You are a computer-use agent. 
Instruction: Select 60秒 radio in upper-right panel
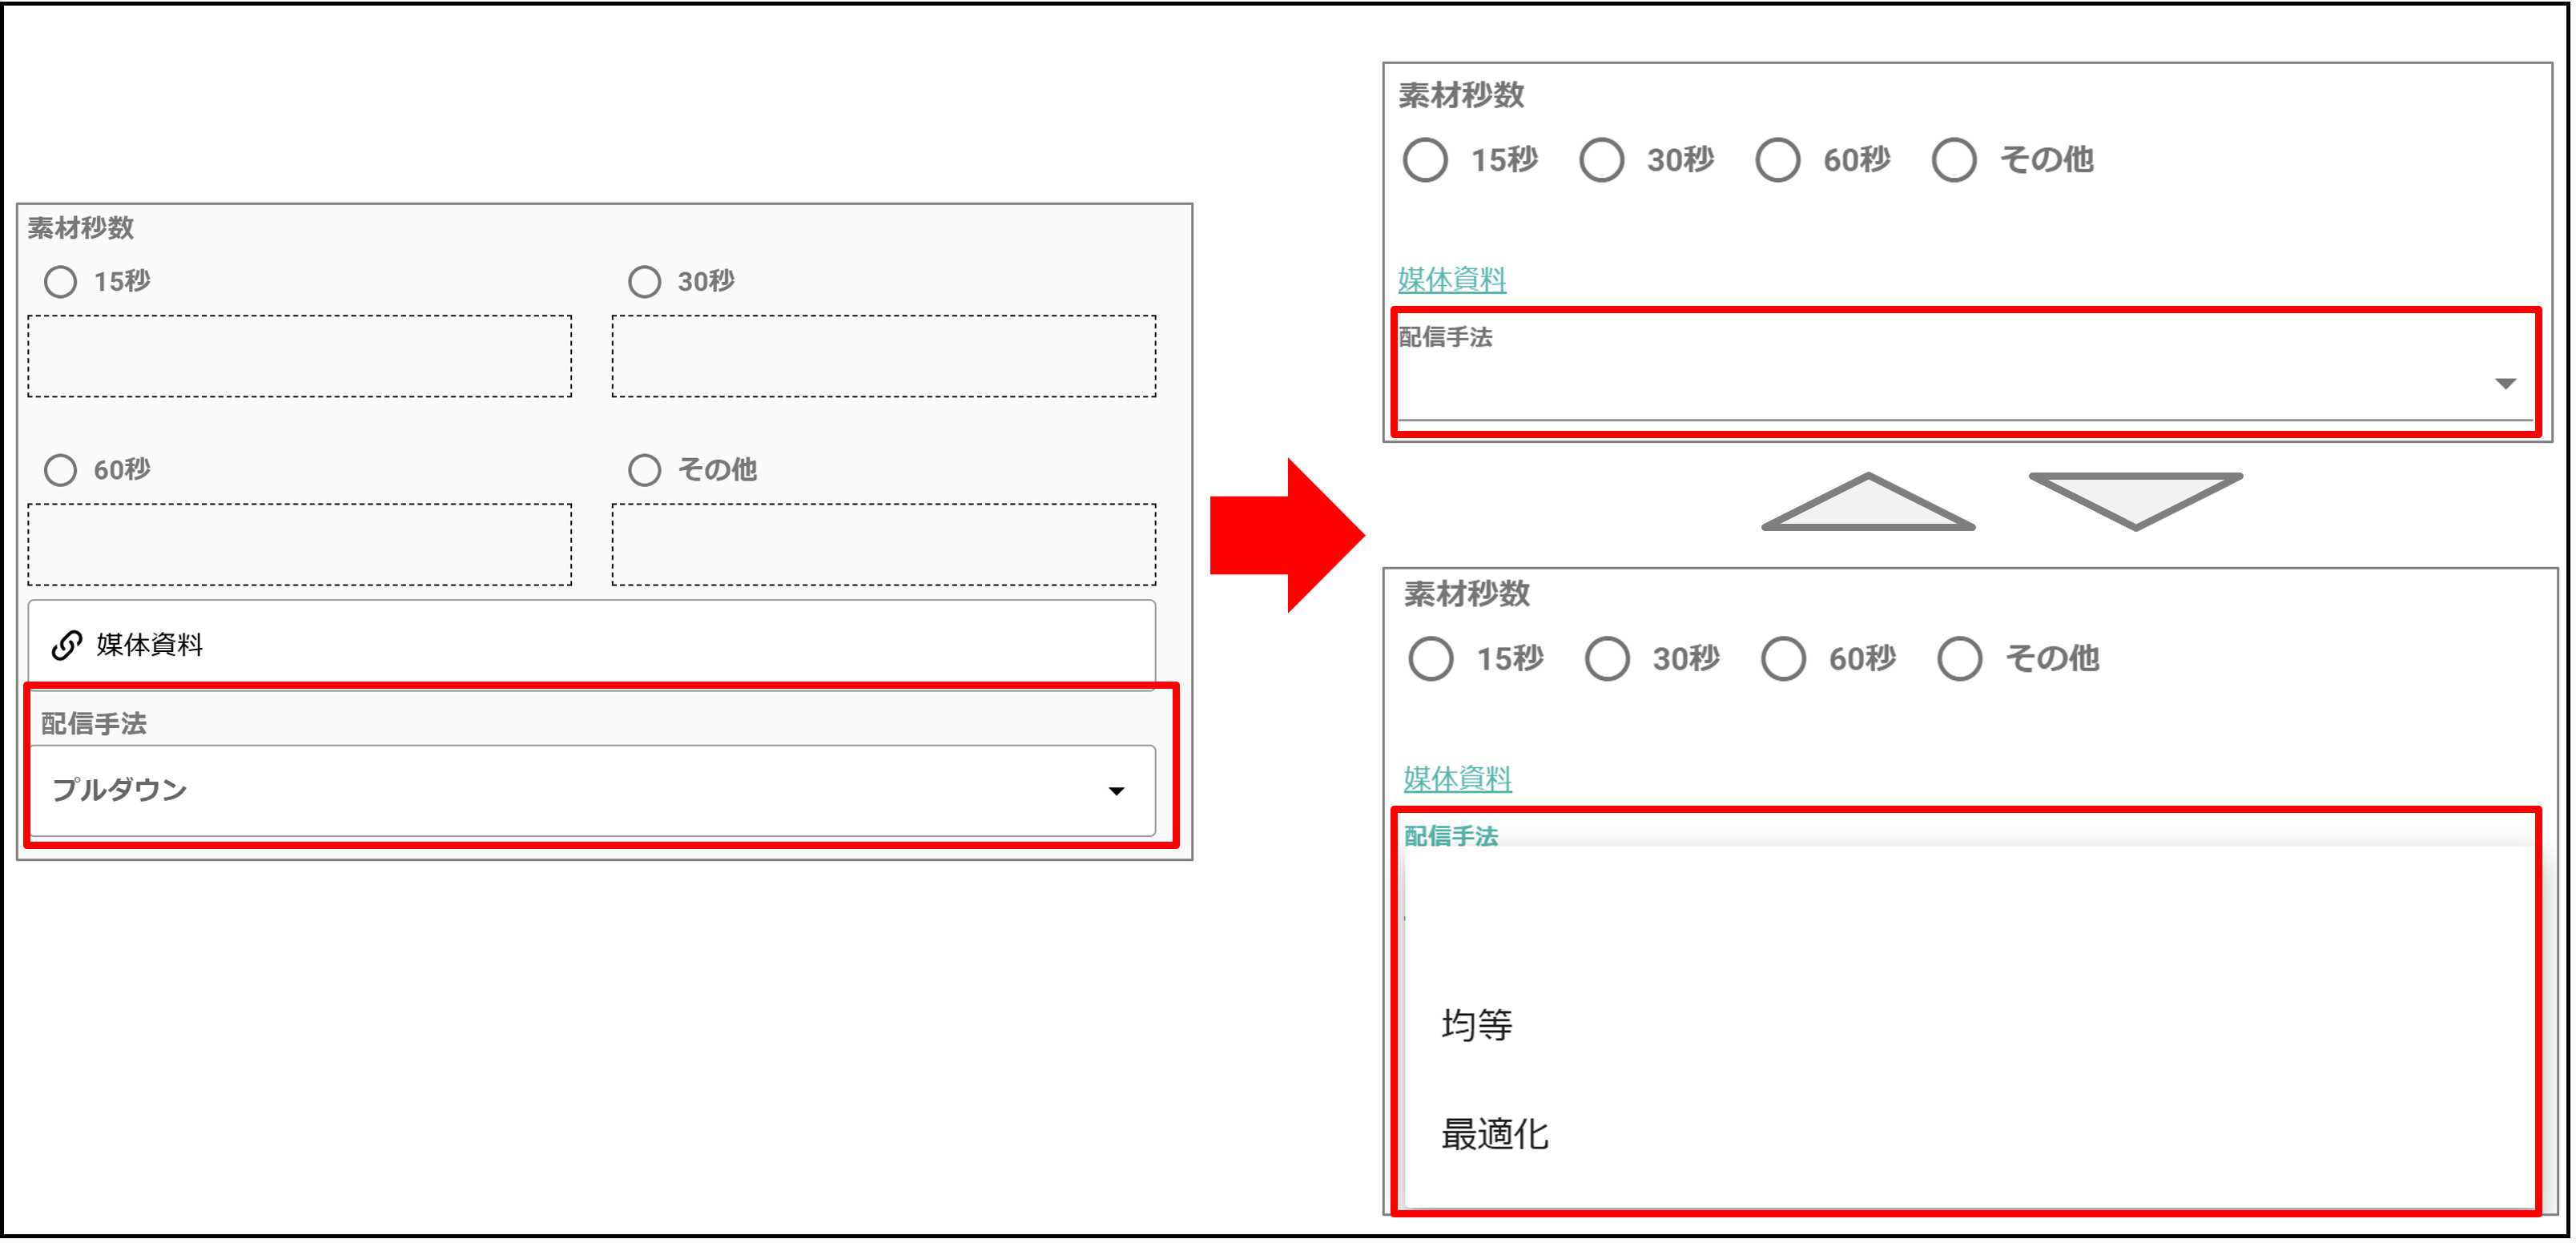pos(1778,160)
